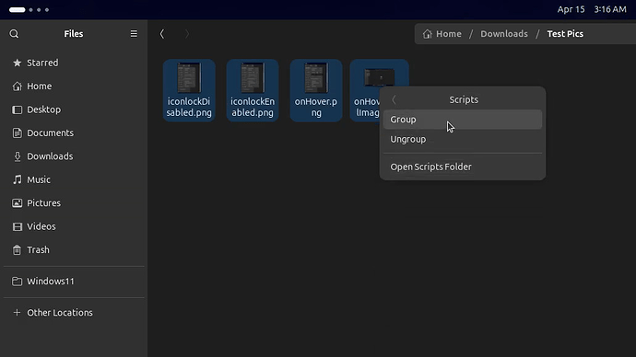The height and width of the screenshot is (357, 636).
Task: Open the clock and calendar panel
Action: [592, 9]
